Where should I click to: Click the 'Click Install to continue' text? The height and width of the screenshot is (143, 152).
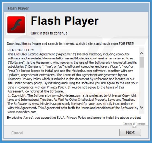pos(49,33)
